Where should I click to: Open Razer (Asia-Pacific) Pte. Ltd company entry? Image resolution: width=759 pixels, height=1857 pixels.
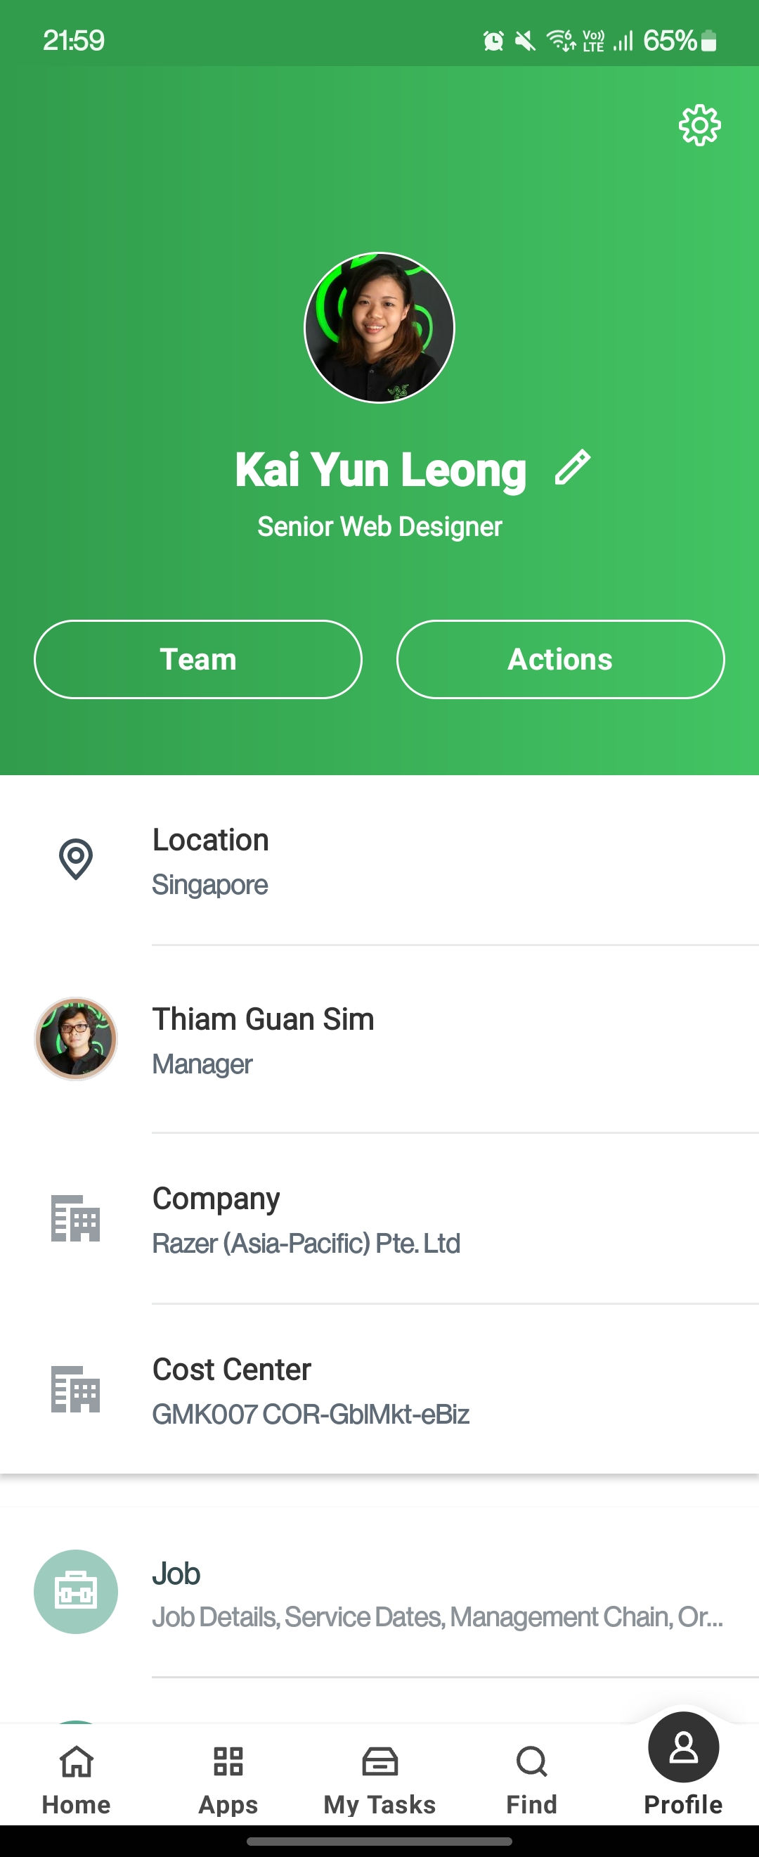[x=379, y=1219]
